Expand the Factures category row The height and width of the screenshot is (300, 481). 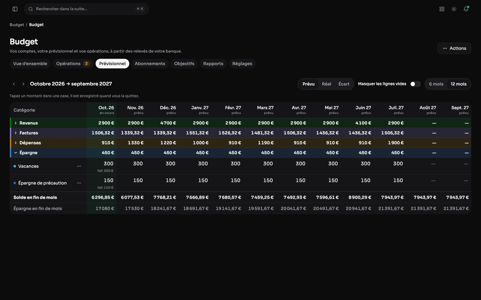pyautogui.click(x=16, y=133)
